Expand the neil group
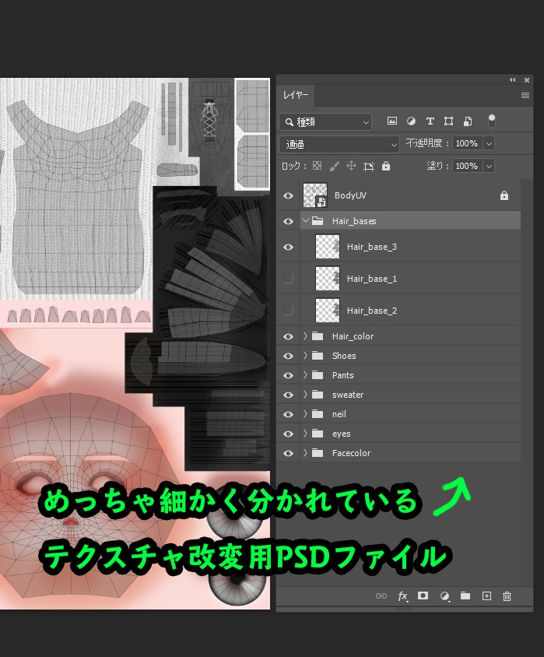 tap(305, 414)
